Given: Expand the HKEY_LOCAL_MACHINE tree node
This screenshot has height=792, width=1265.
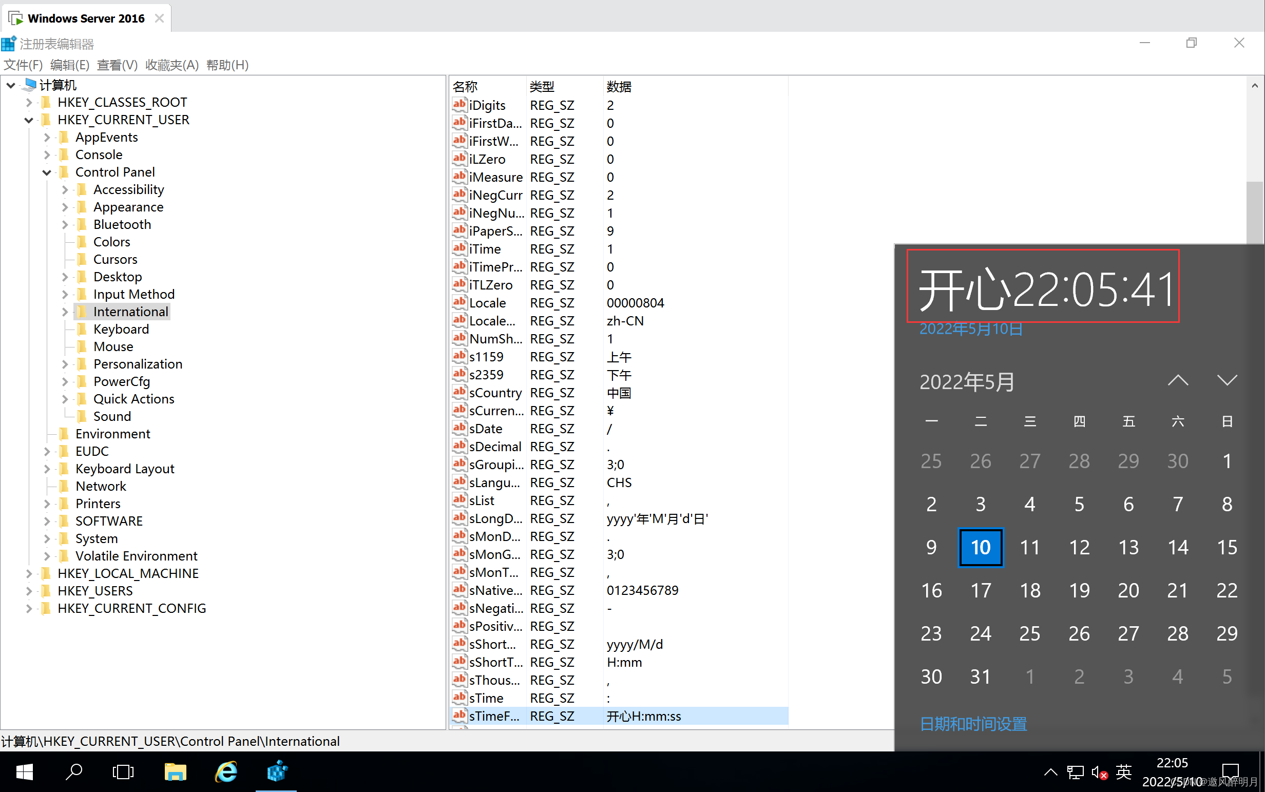Looking at the screenshot, I should tap(29, 573).
